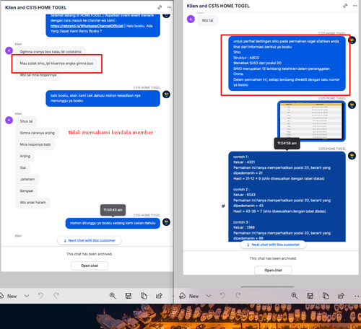
Task: Click the purple Klien avatar beside 'Situs tai'
Action: coord(9,120)
